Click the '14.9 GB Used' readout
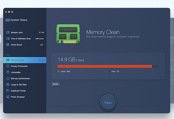 (71, 60)
